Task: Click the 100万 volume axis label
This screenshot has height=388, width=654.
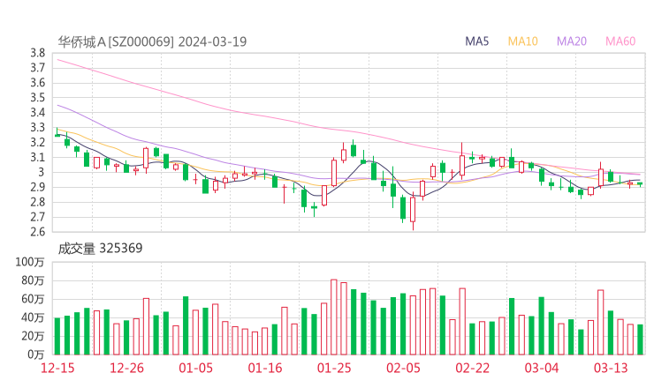Action: (30, 262)
